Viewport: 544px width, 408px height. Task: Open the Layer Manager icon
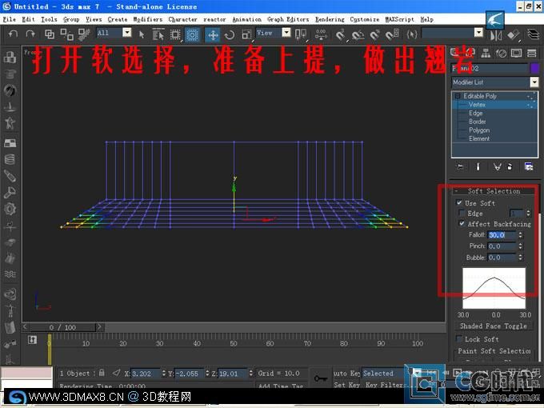534,34
